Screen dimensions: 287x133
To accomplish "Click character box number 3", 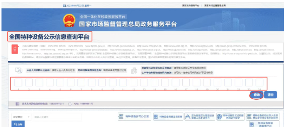I will click(x=39, y=83).
